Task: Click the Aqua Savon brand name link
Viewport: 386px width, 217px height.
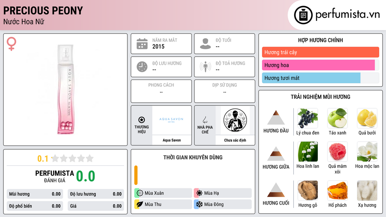Action: 172,140
